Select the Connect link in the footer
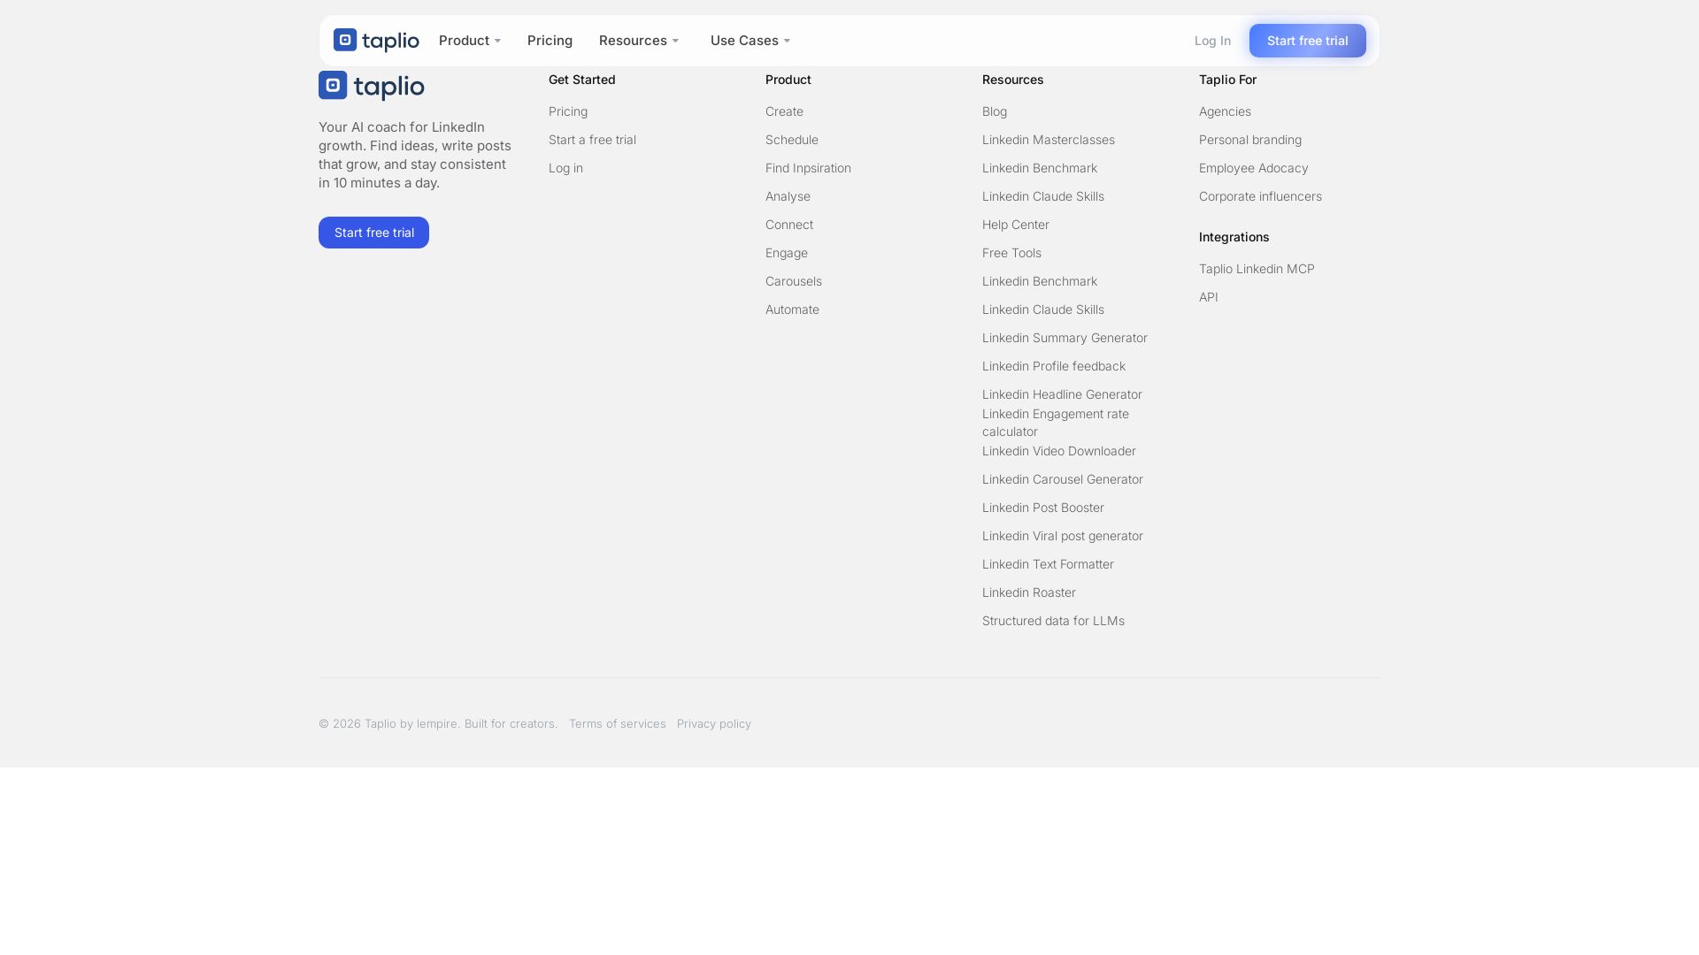The image size is (1699, 955). point(789,225)
